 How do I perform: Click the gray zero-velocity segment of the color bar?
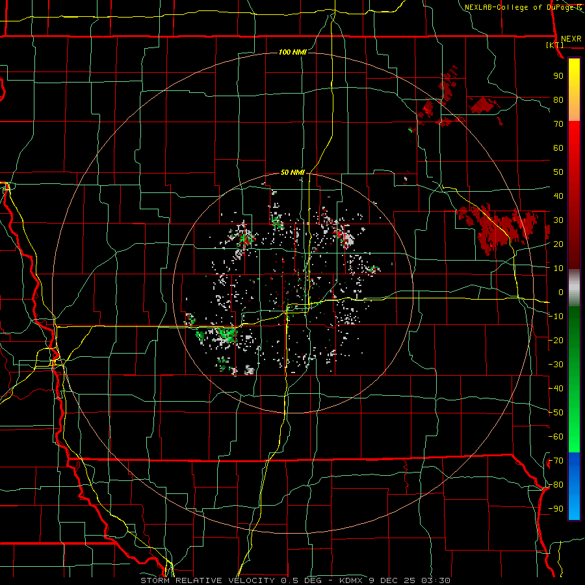point(574,288)
